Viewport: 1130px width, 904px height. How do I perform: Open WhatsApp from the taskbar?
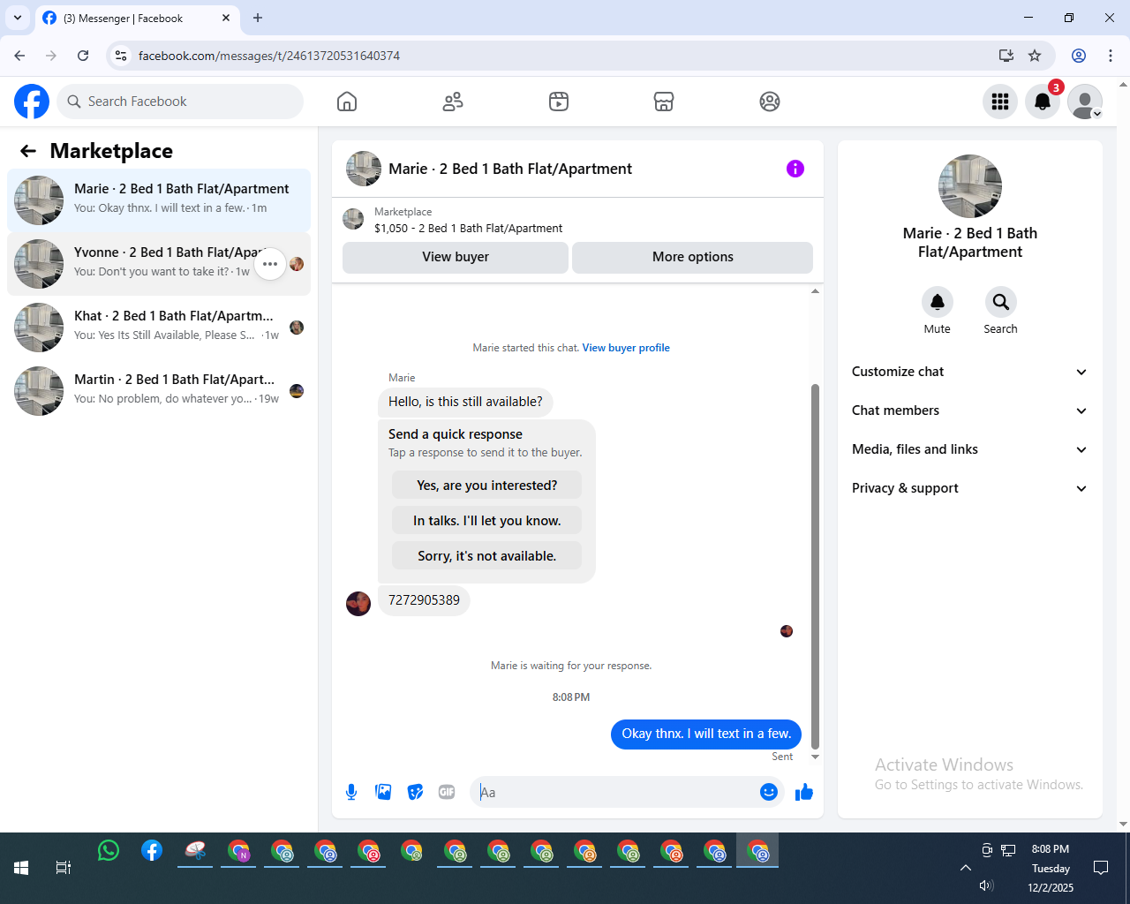[x=109, y=851]
